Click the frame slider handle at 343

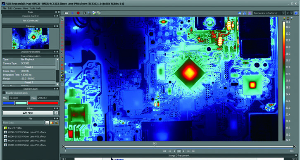155,147
